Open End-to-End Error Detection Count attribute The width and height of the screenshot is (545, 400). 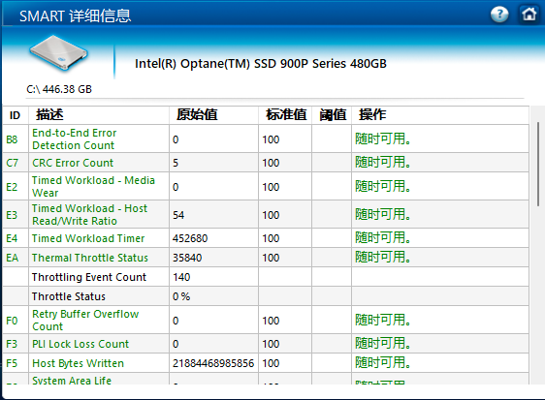point(75,138)
